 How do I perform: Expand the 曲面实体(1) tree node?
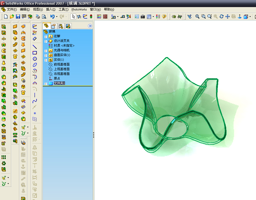click(x=46, y=55)
